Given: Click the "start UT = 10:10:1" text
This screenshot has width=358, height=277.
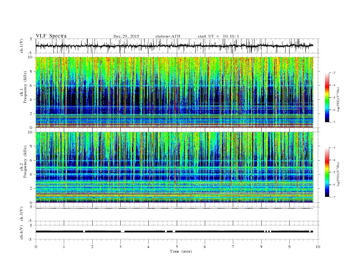Looking at the screenshot, I should [218, 36].
